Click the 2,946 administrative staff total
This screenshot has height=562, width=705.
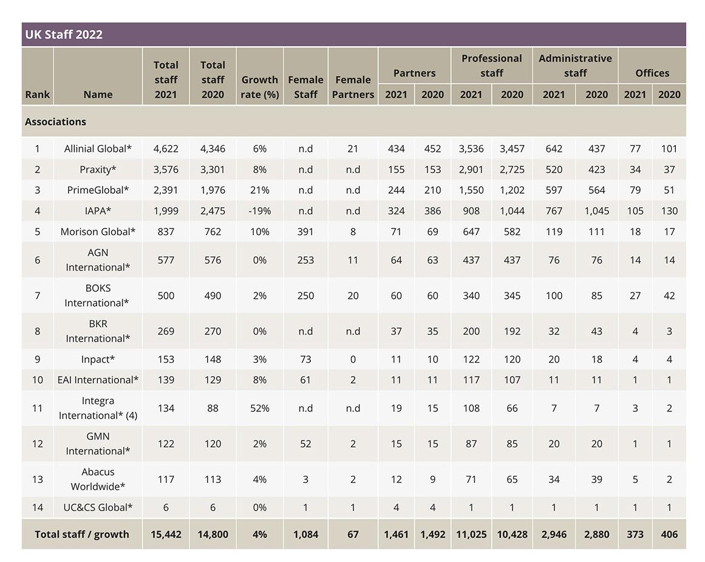point(554,534)
